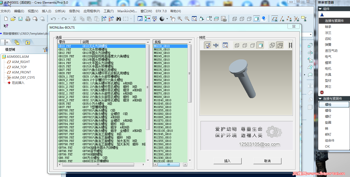Click the filmstrip animation icon in preview
Screen dimensions: 350x177
point(290,45)
